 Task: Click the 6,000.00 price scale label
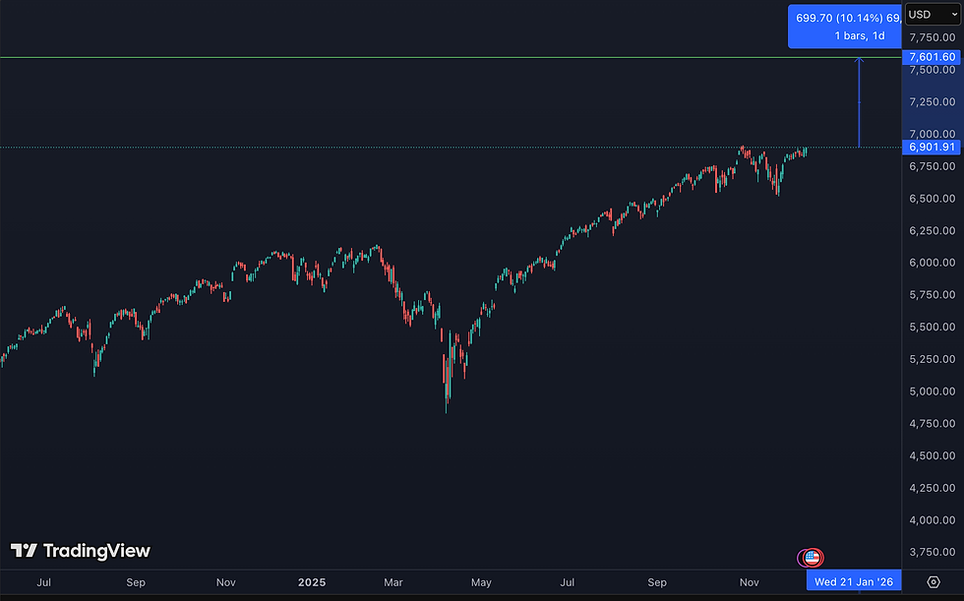click(x=933, y=263)
